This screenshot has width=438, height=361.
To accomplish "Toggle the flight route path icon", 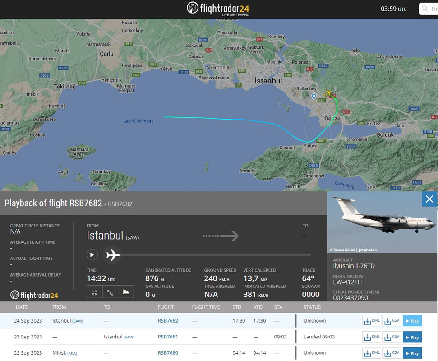I will click(110, 292).
